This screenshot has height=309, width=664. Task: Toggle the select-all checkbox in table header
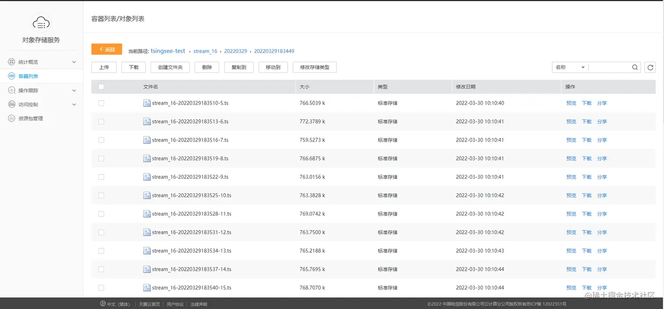click(101, 87)
